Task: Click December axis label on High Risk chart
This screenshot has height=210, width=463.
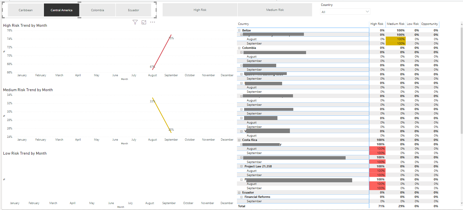Action: pos(227,75)
